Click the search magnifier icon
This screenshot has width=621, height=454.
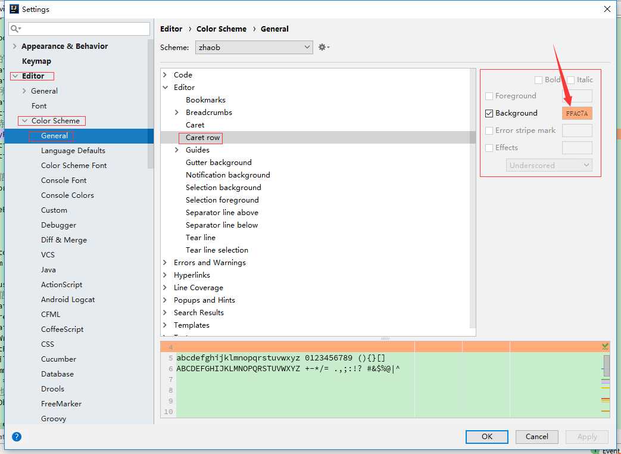point(15,29)
